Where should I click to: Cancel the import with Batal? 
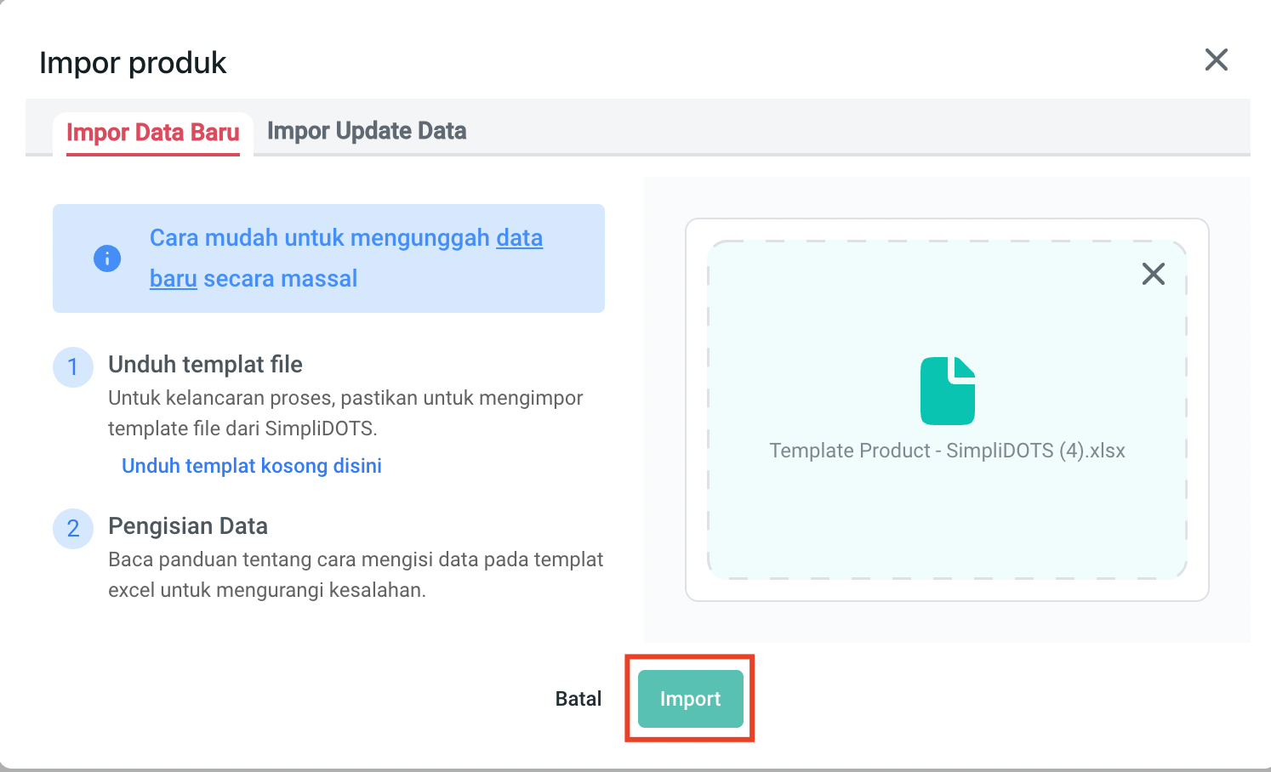click(579, 699)
